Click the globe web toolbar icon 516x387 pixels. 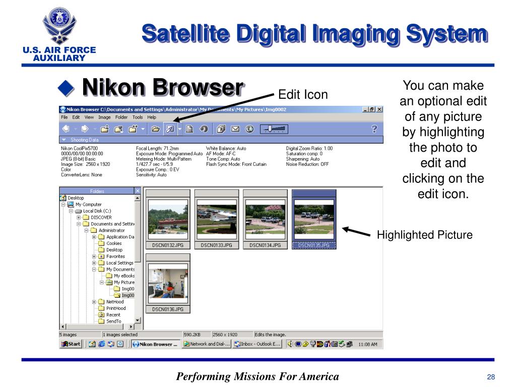tap(249, 129)
